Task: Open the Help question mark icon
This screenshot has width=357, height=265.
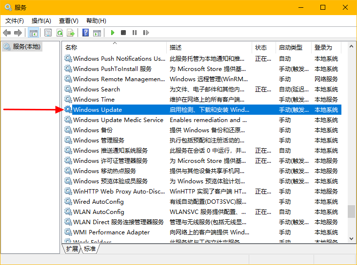Action: click(86, 33)
